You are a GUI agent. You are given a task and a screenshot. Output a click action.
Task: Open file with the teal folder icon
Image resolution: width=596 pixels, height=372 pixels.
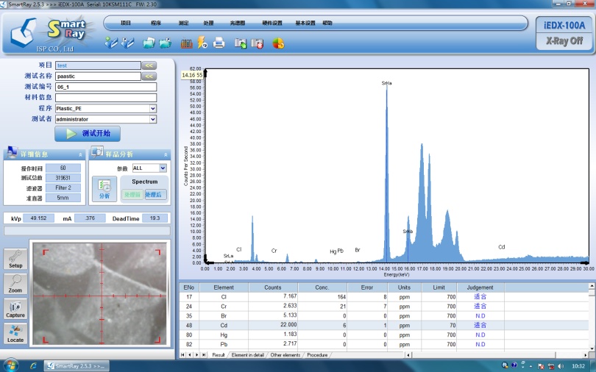tap(149, 43)
